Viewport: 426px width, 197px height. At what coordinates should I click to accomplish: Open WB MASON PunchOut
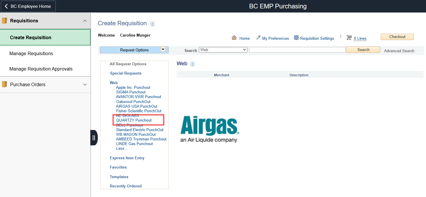(x=136, y=134)
